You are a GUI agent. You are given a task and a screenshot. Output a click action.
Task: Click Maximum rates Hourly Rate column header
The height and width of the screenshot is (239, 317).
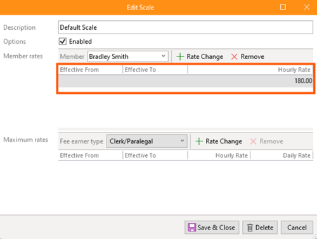click(x=219, y=155)
